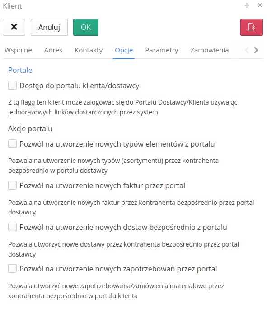267x309 pixels.
Task: Toggle Pozwól na utworzenie nowych typów elementów
Action: 12,144
